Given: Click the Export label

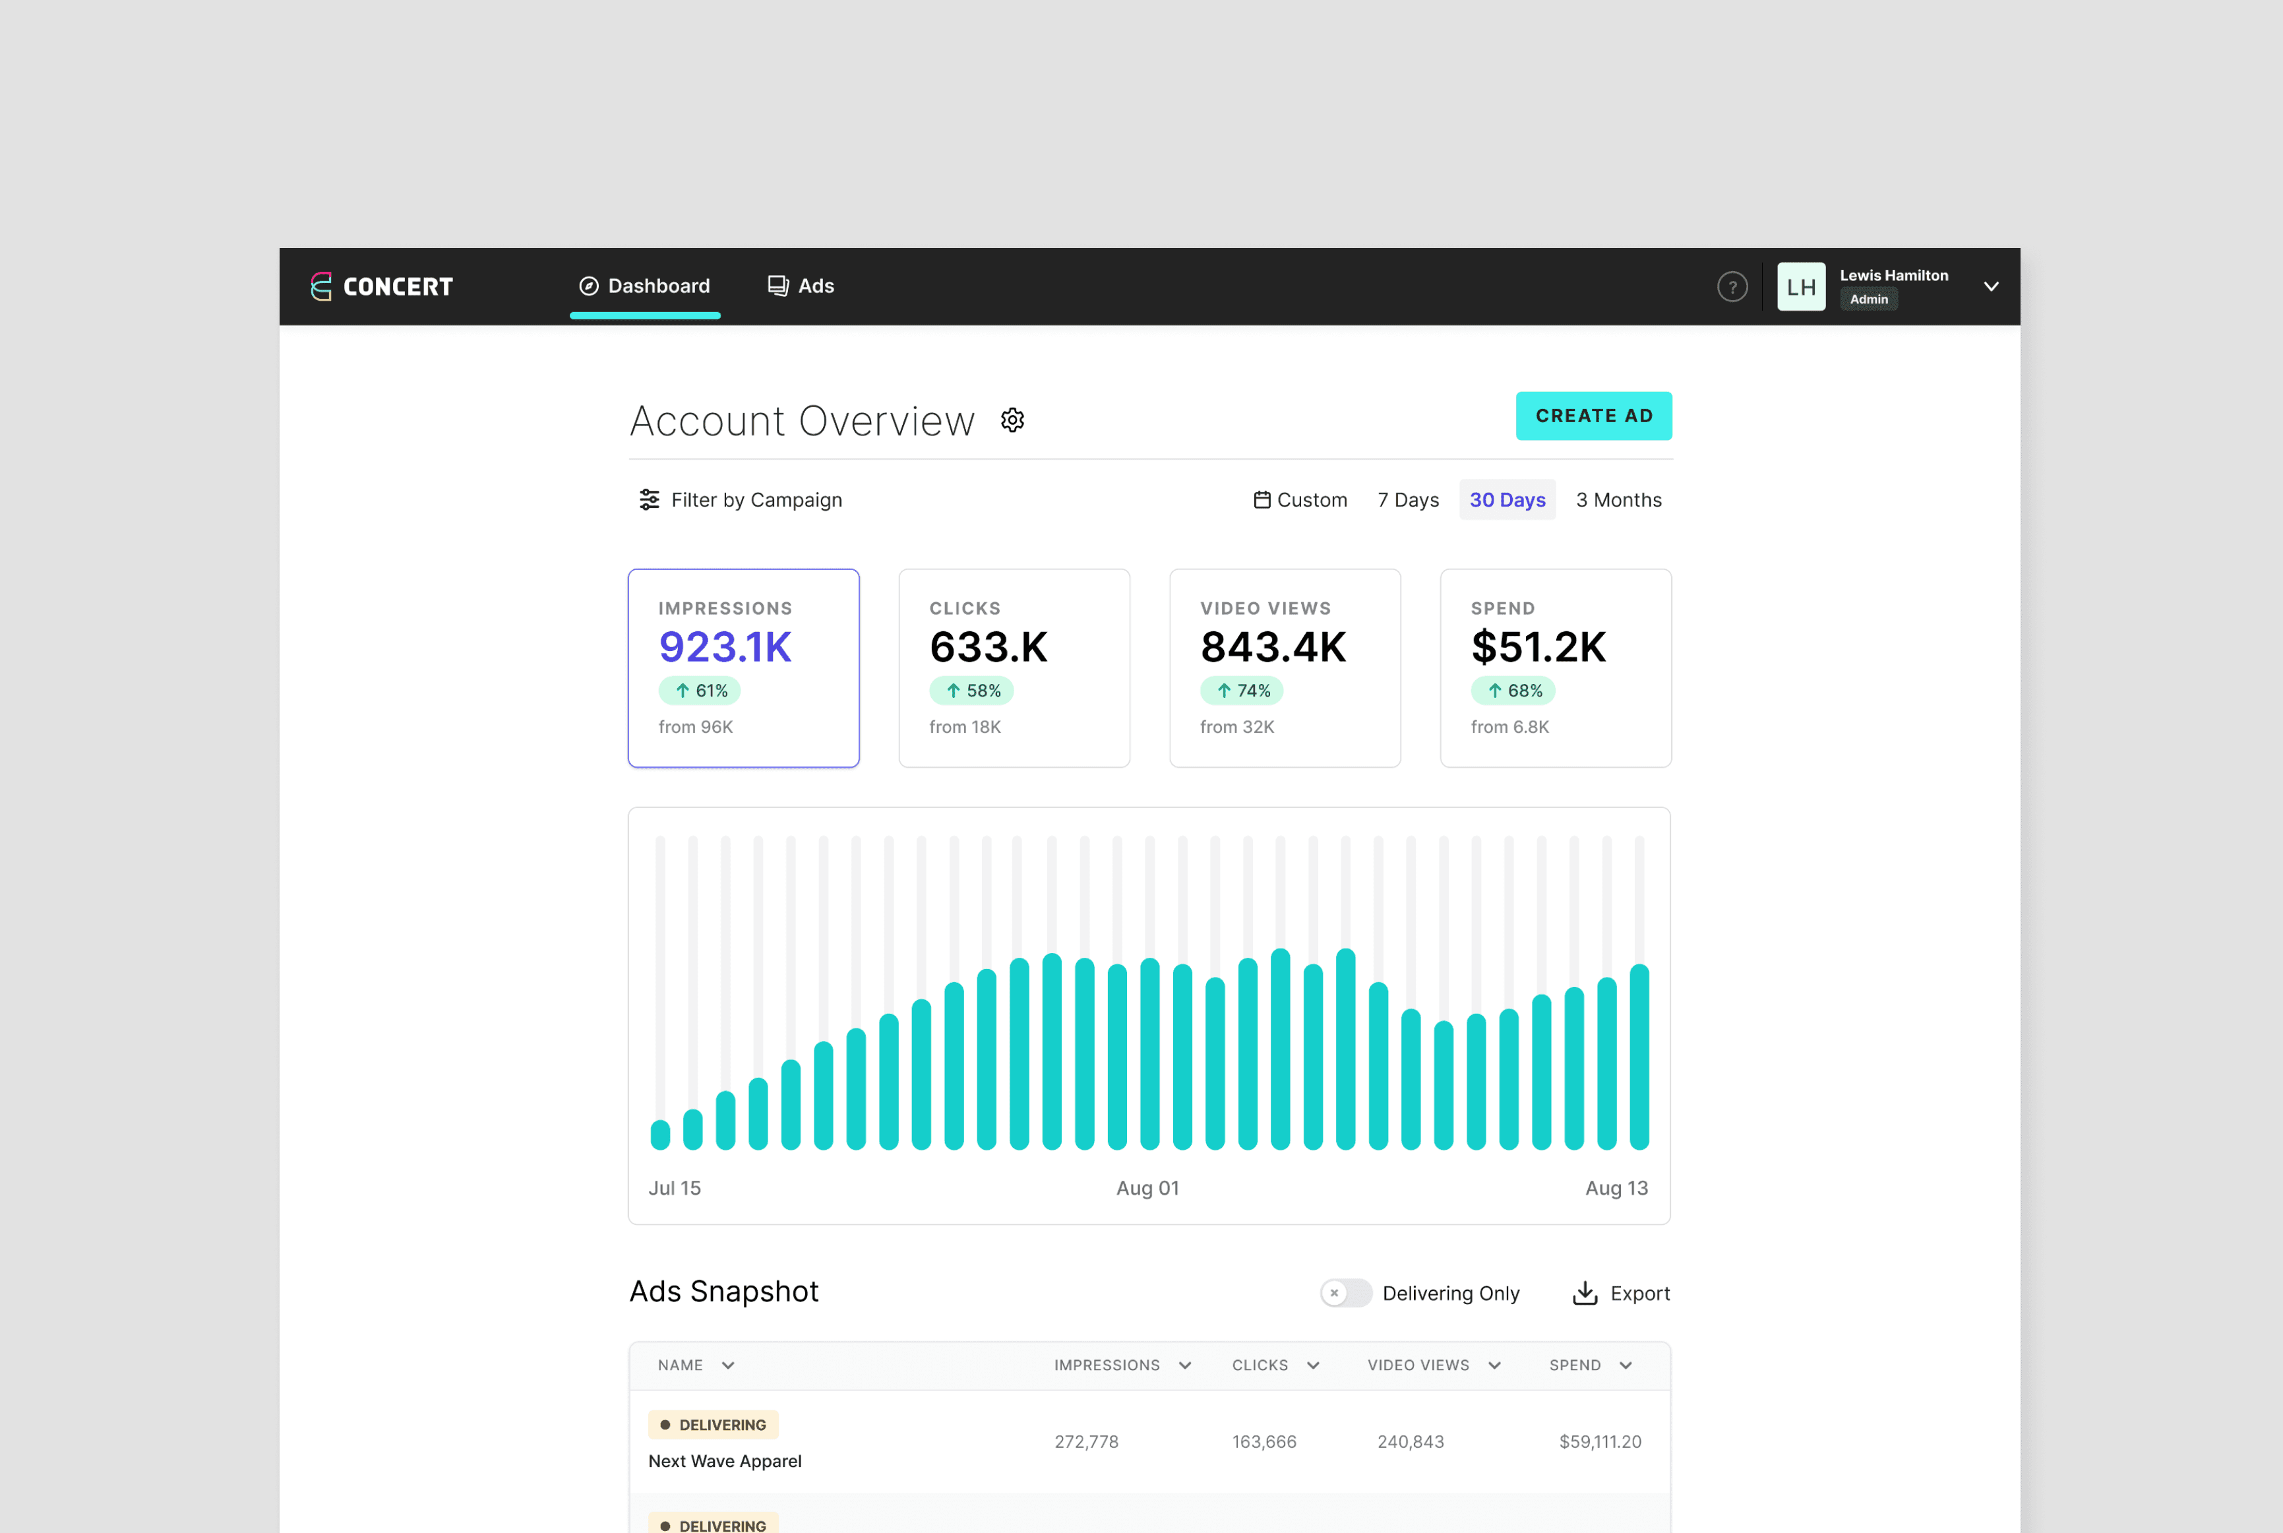Looking at the screenshot, I should 1640,1294.
